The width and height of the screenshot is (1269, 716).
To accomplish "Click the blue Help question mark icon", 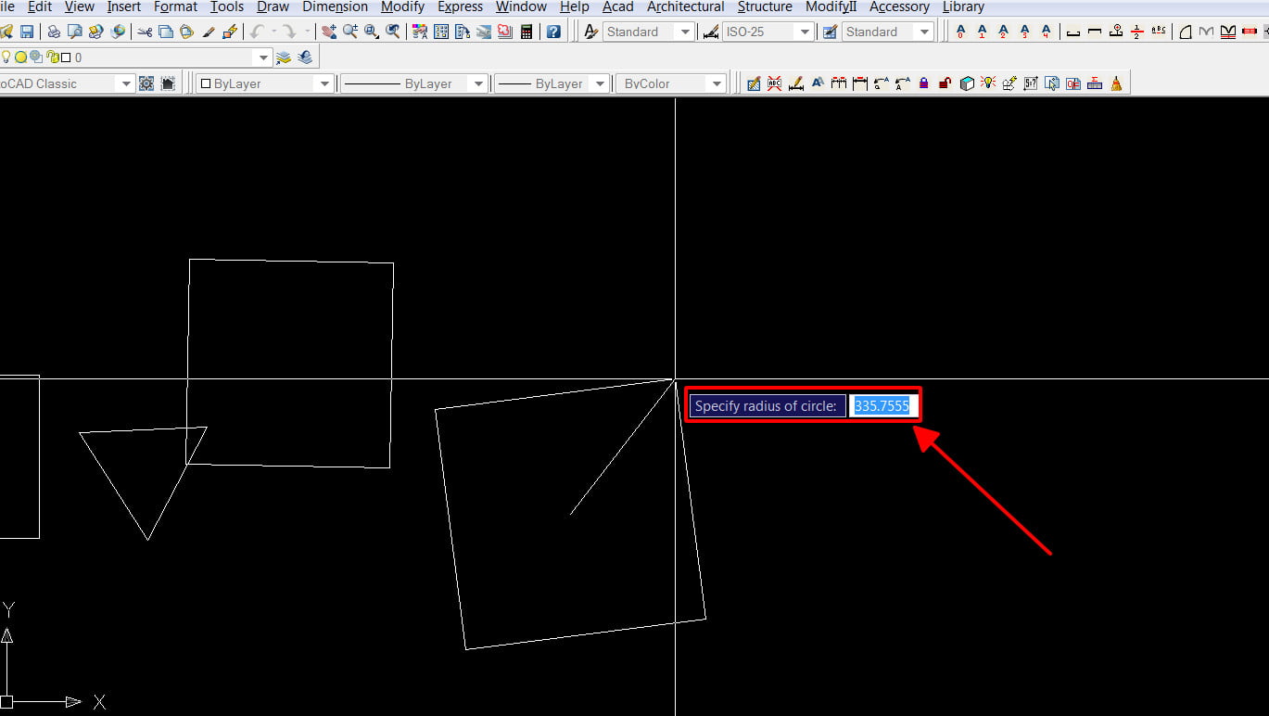I will pyautogui.click(x=553, y=32).
